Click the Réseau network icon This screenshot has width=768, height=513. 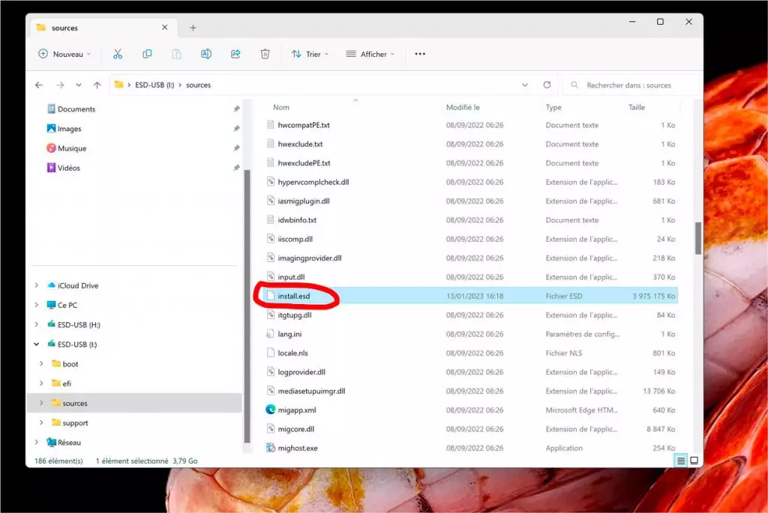(52, 442)
